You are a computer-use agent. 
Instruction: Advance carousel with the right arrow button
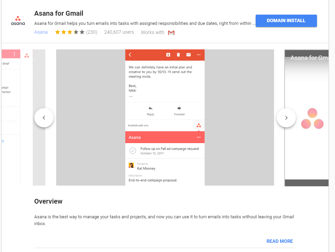point(286,118)
